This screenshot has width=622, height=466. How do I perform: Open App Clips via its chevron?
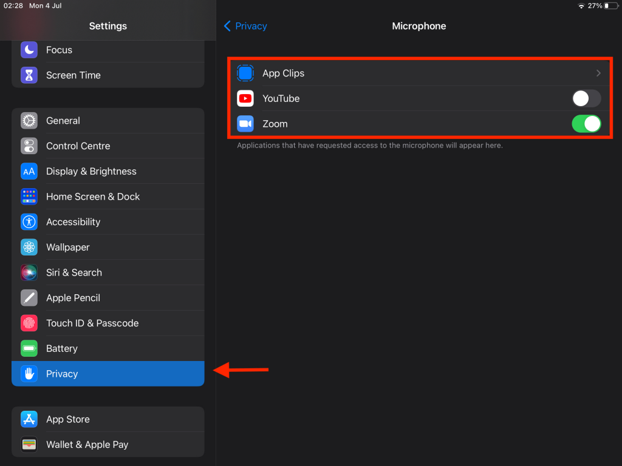coord(598,73)
